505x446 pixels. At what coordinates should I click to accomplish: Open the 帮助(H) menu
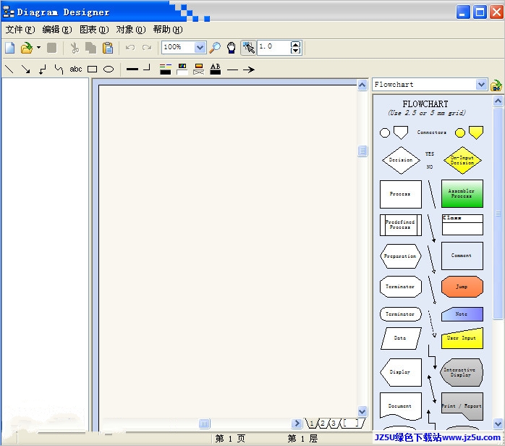pyautogui.click(x=168, y=30)
